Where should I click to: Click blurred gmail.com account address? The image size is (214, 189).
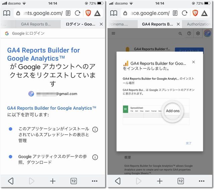coord(57,94)
